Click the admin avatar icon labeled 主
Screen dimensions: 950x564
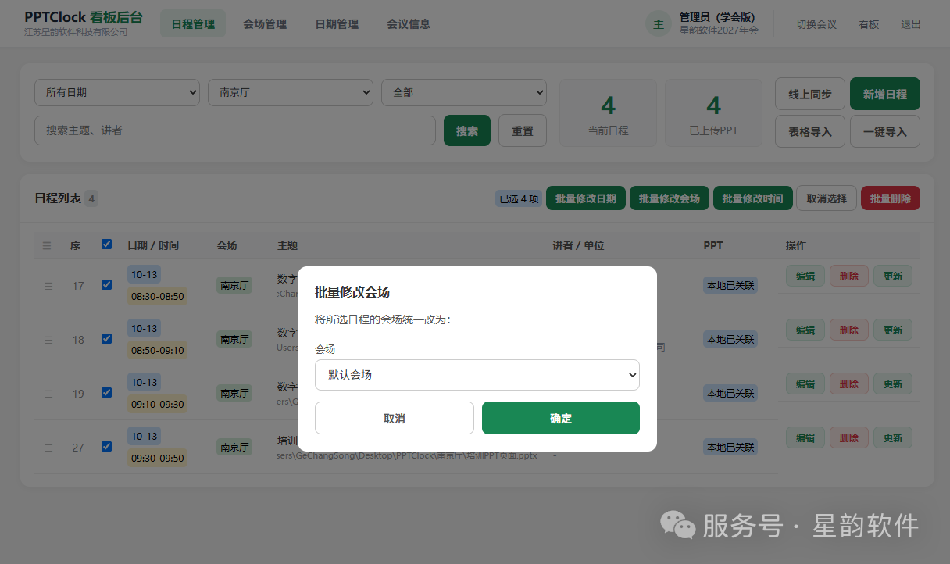[659, 24]
